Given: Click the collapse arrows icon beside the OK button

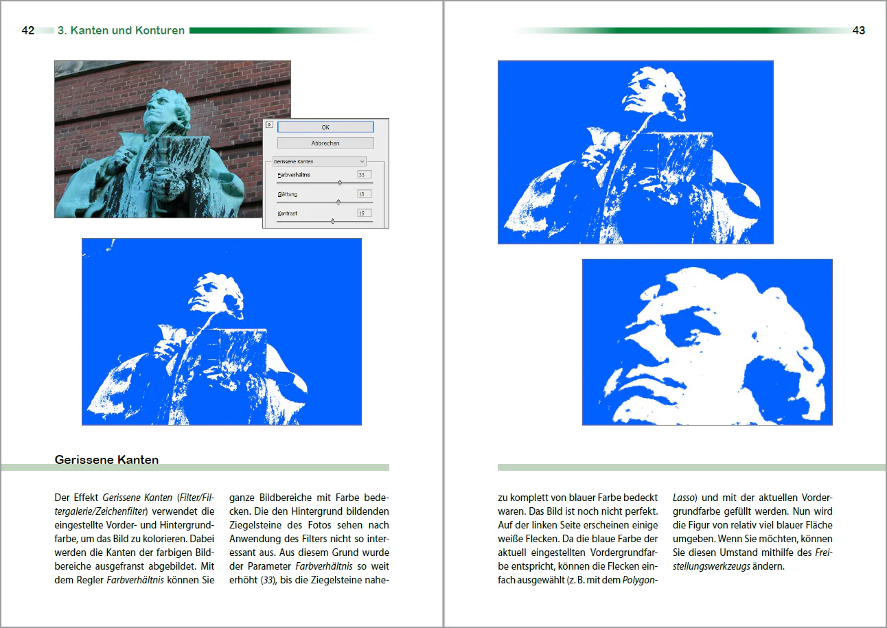Looking at the screenshot, I should (269, 125).
